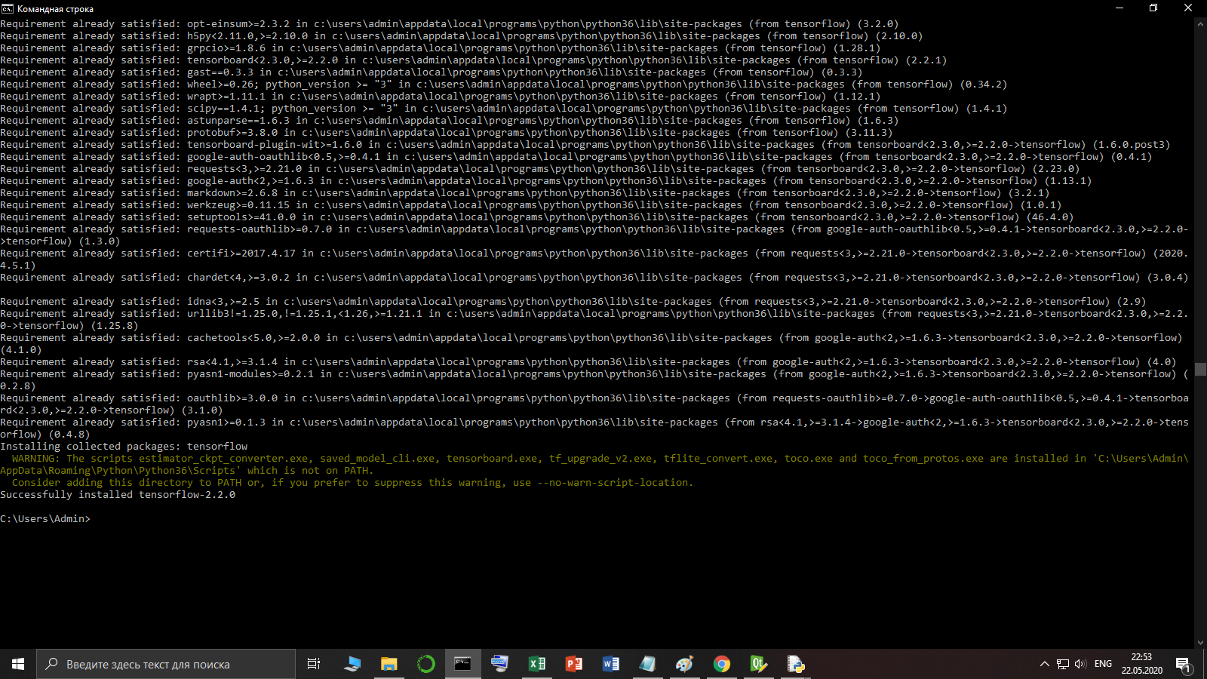
Task: Open the Action Center notifications
Action: [1183, 665]
